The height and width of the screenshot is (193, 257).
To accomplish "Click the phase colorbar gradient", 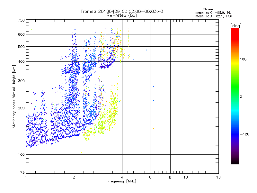I will click(x=235, y=96).
